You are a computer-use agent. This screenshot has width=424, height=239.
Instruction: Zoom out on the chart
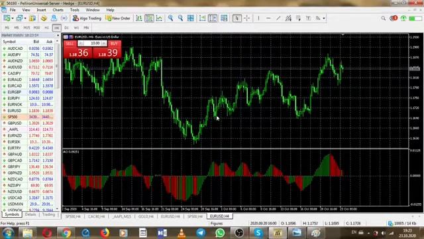pyautogui.click(x=181, y=18)
